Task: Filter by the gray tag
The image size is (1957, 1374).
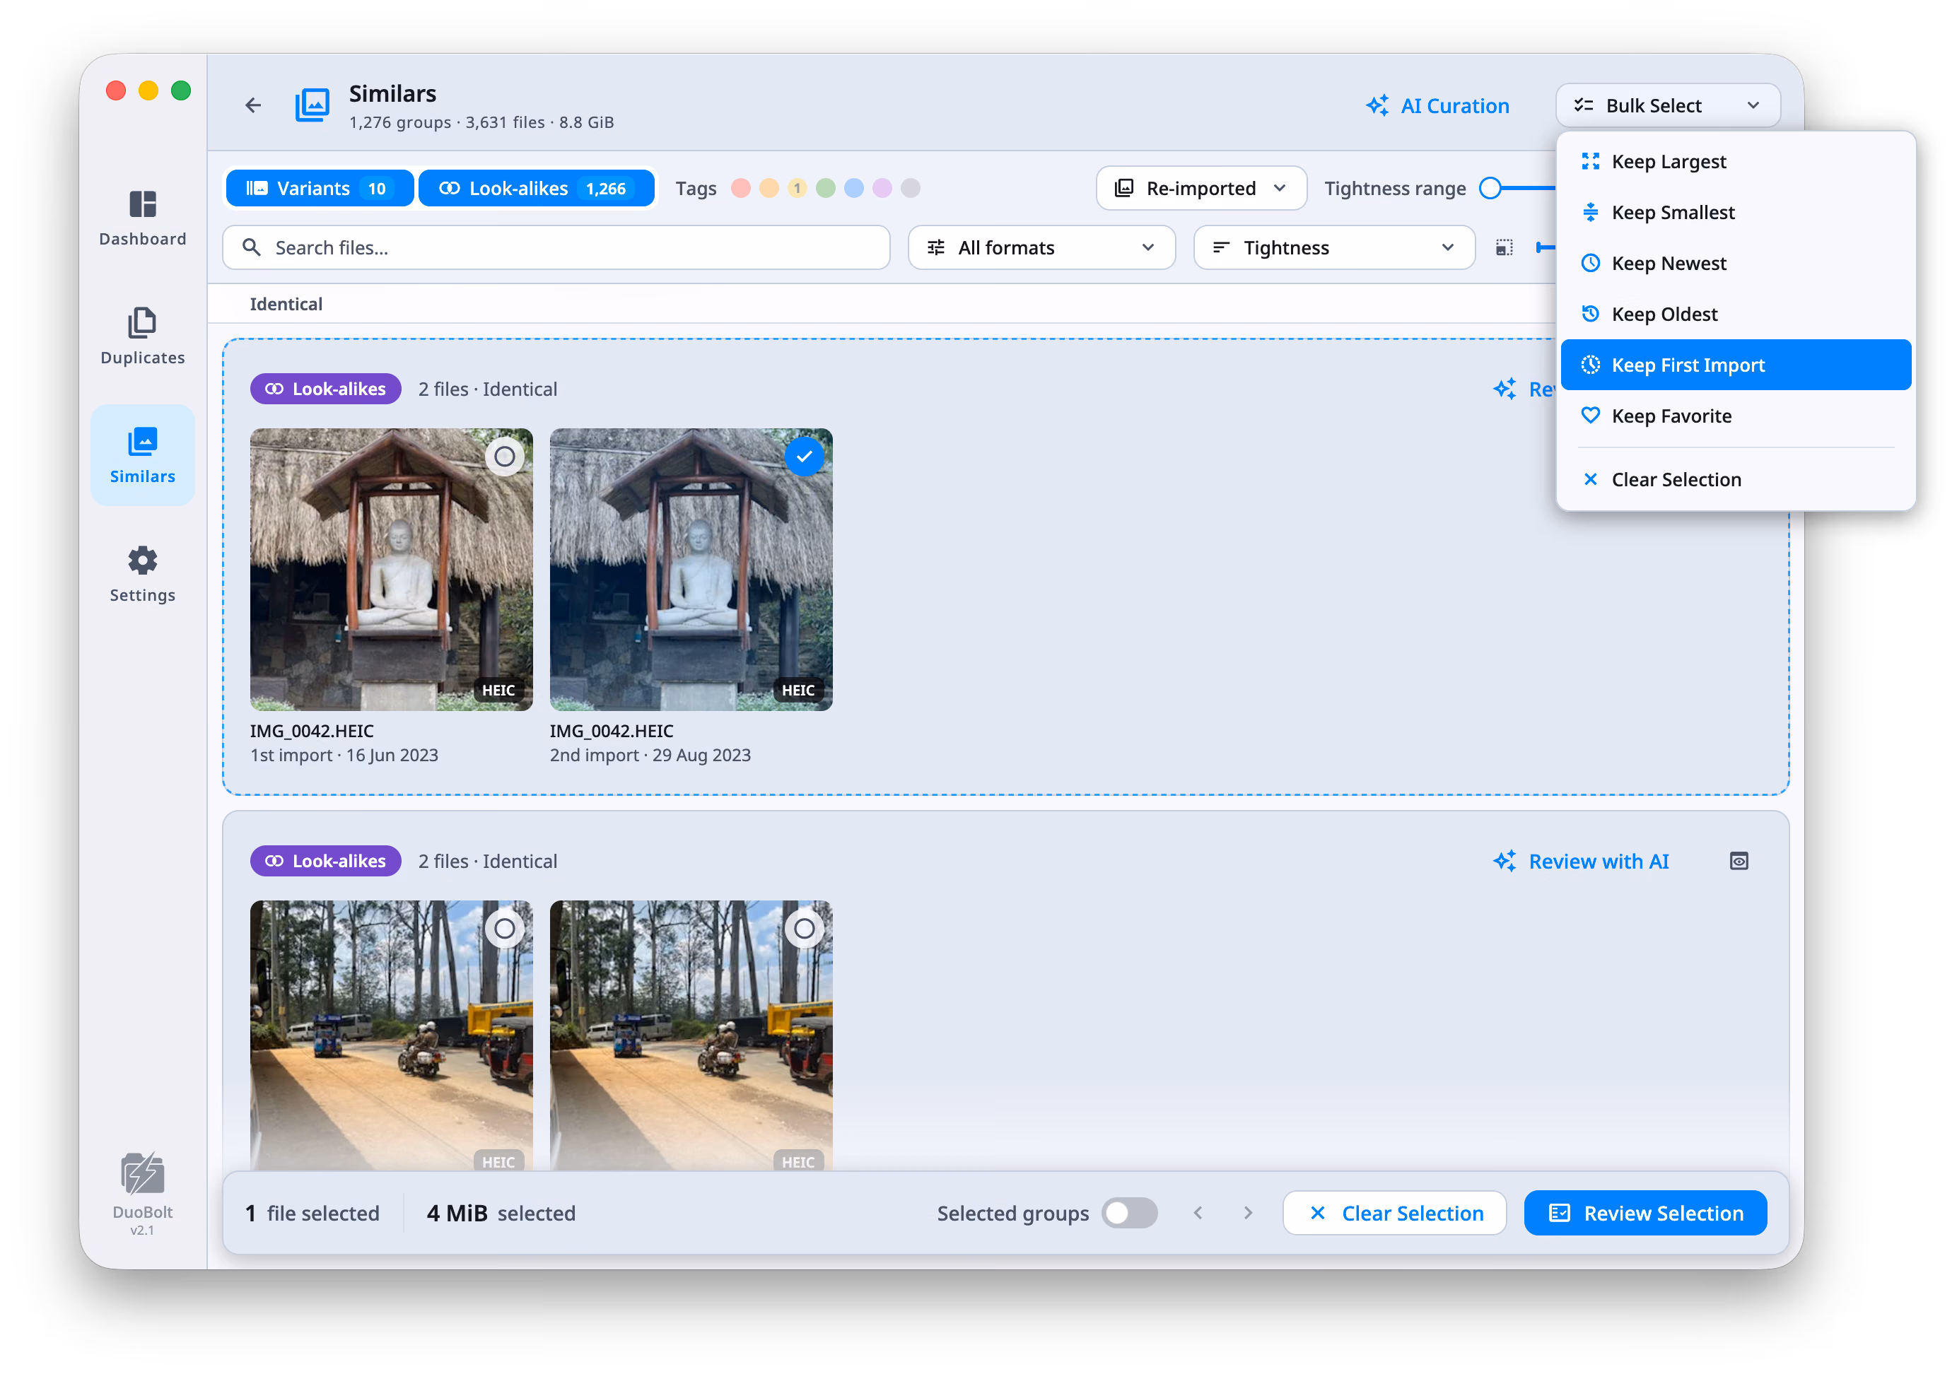Action: 911,188
